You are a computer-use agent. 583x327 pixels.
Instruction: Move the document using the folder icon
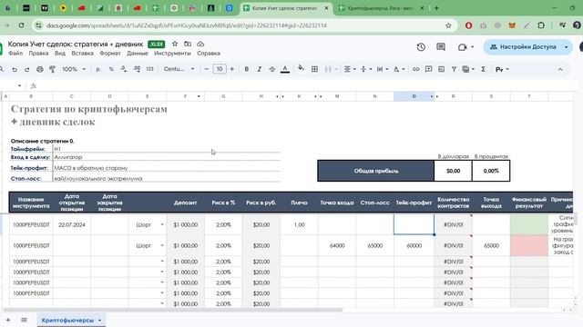(x=188, y=44)
